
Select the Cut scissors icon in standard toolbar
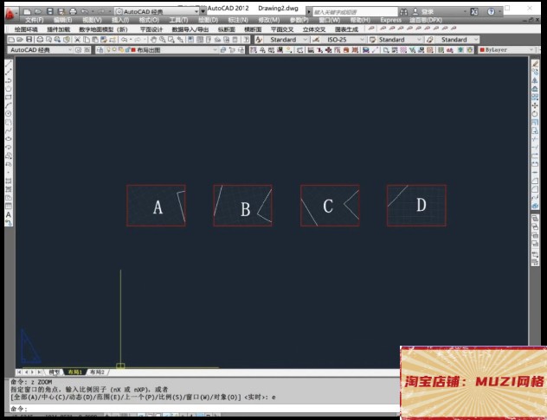coord(77,40)
